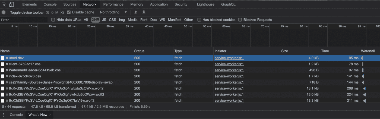Viewport: 380px width, 119px height.
Task: Enable Hide data URLs checkbox
Action: coord(53,20)
